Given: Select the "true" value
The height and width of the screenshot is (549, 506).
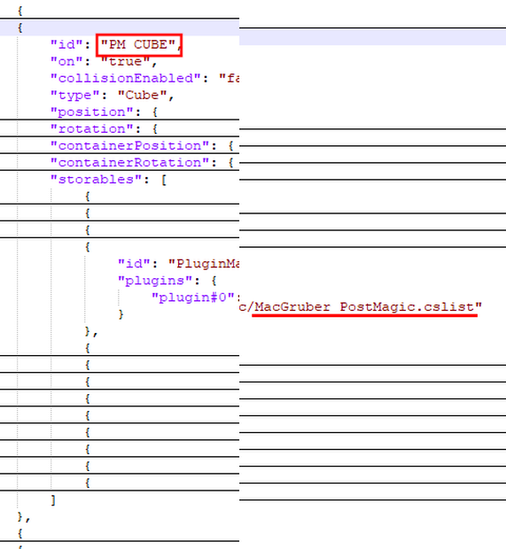Looking at the screenshot, I should (126, 61).
